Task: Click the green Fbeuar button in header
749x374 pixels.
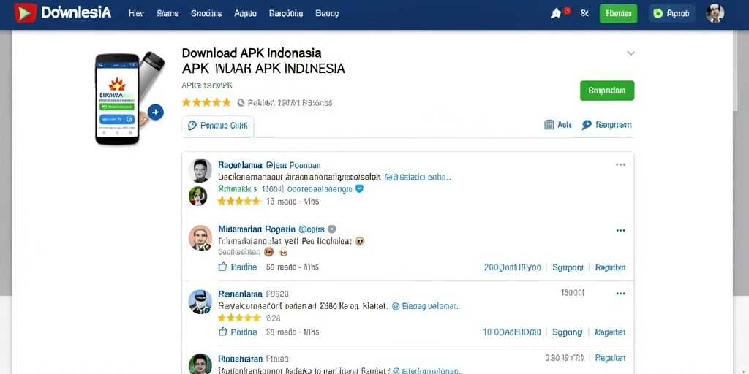Action: point(619,13)
